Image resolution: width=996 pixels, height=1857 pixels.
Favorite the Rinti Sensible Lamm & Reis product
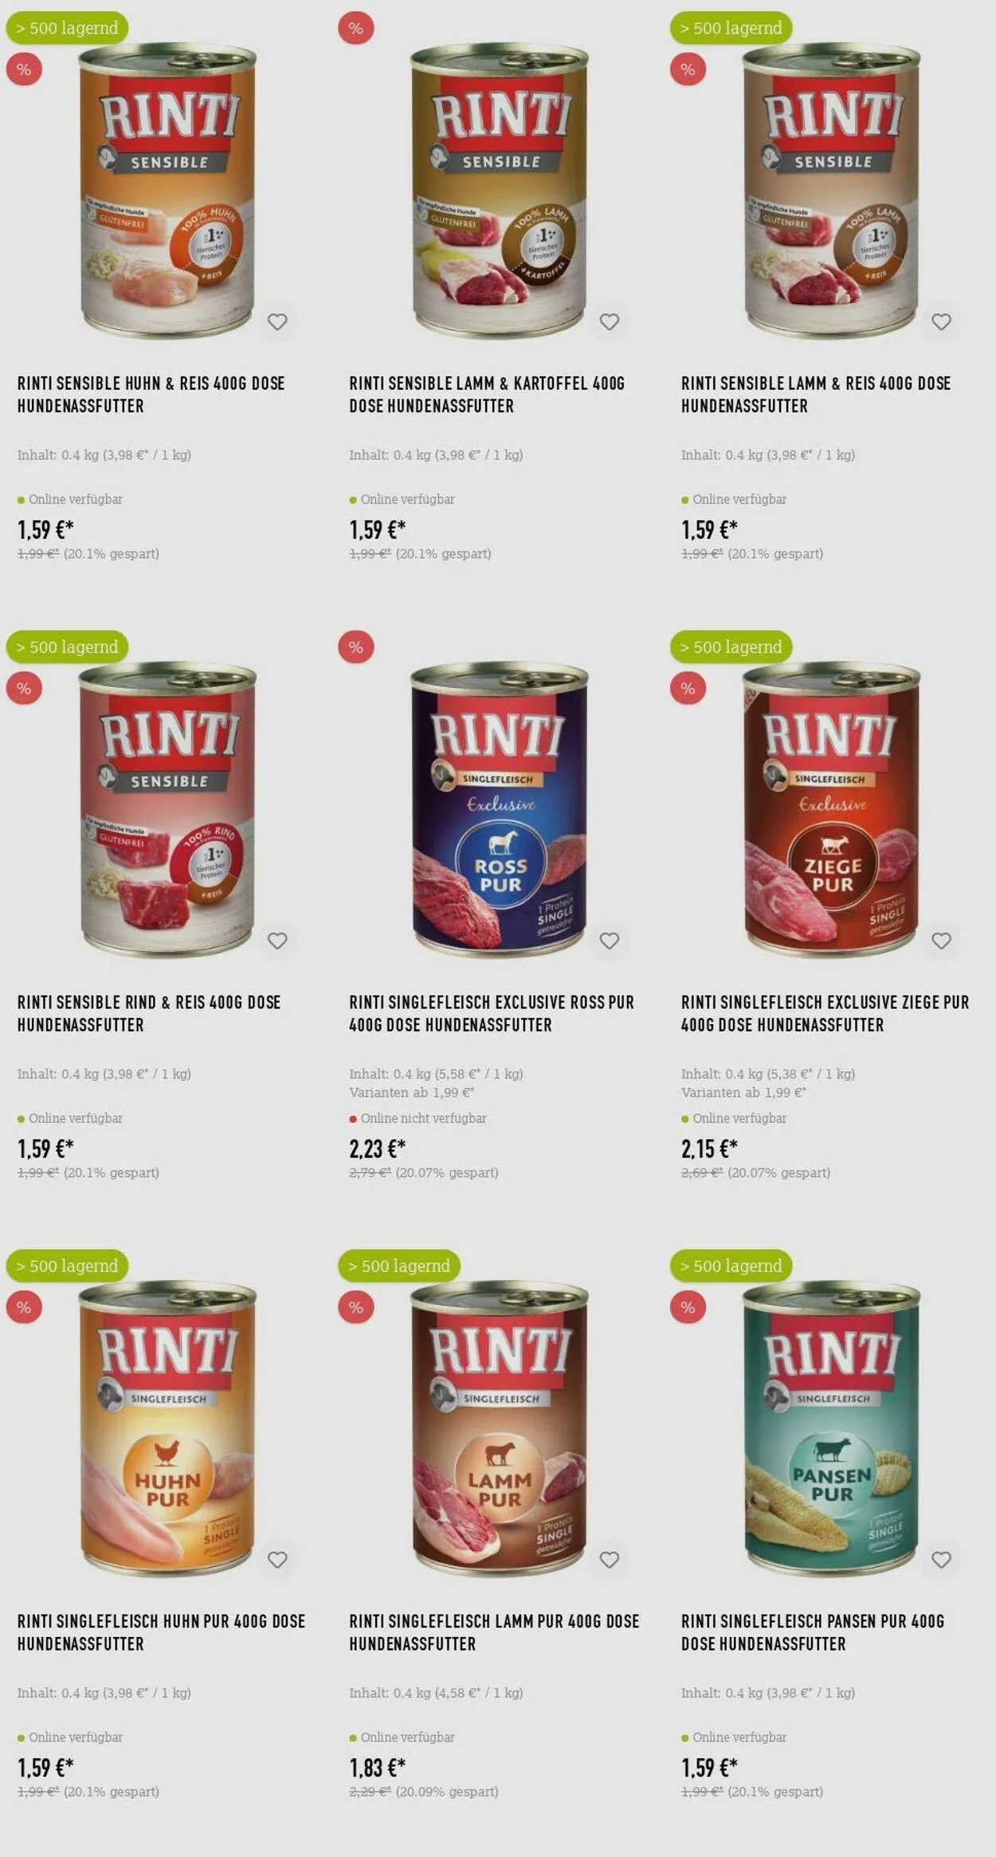[x=941, y=322]
